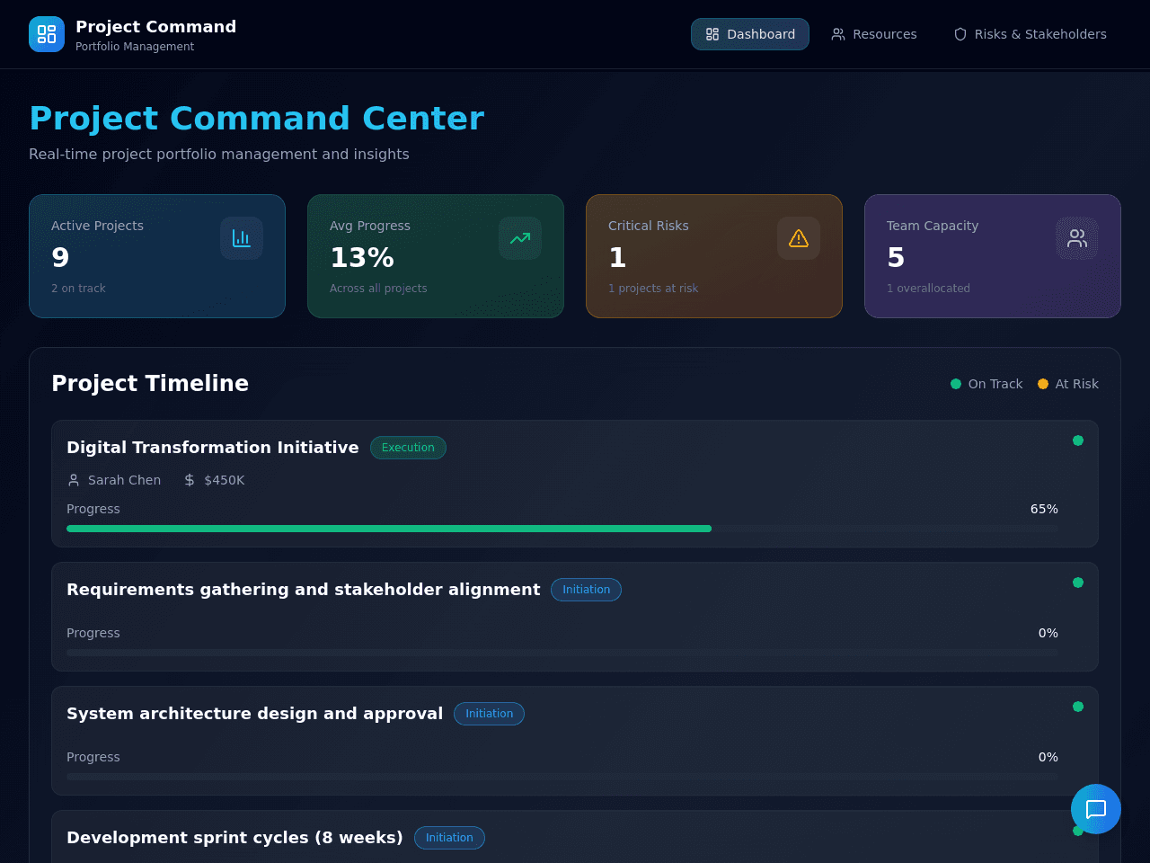Viewport: 1150px width, 863px height.
Task: Open the chat bubble floating button
Action: (x=1096, y=809)
